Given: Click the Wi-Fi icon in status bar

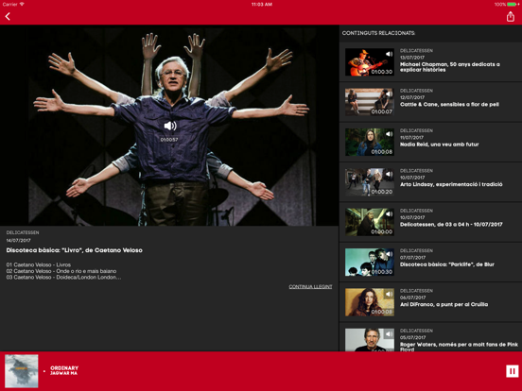Looking at the screenshot, I should point(22,4).
